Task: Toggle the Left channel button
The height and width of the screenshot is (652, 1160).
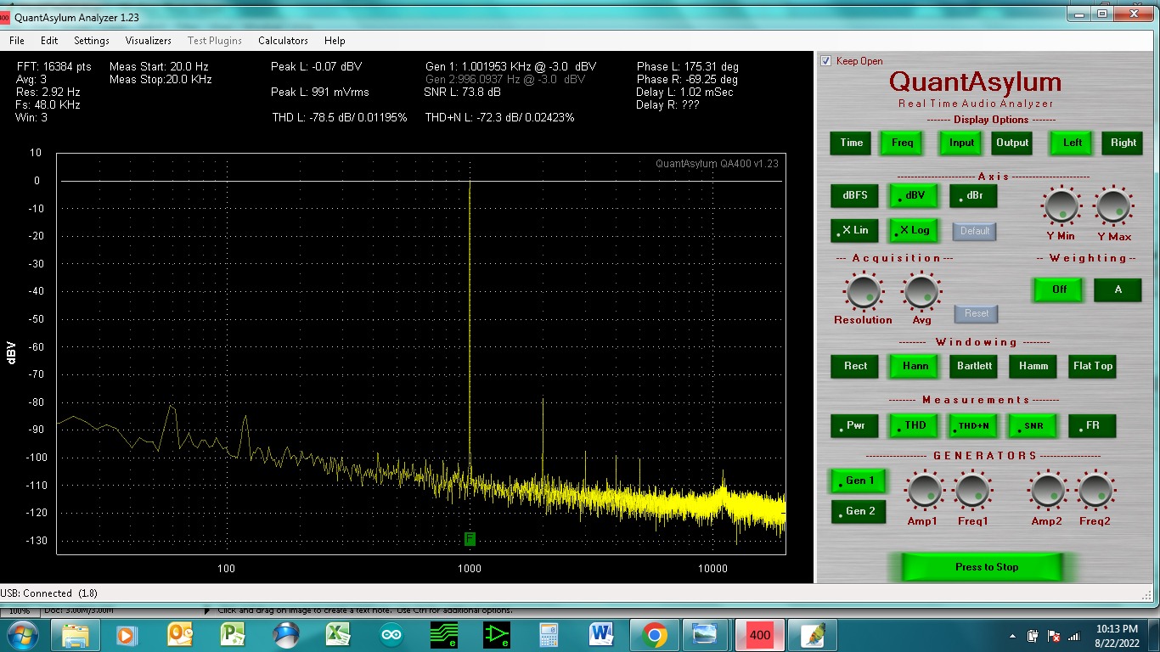Action: tap(1073, 143)
